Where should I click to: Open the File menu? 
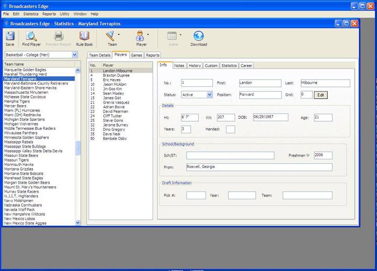tap(6, 14)
